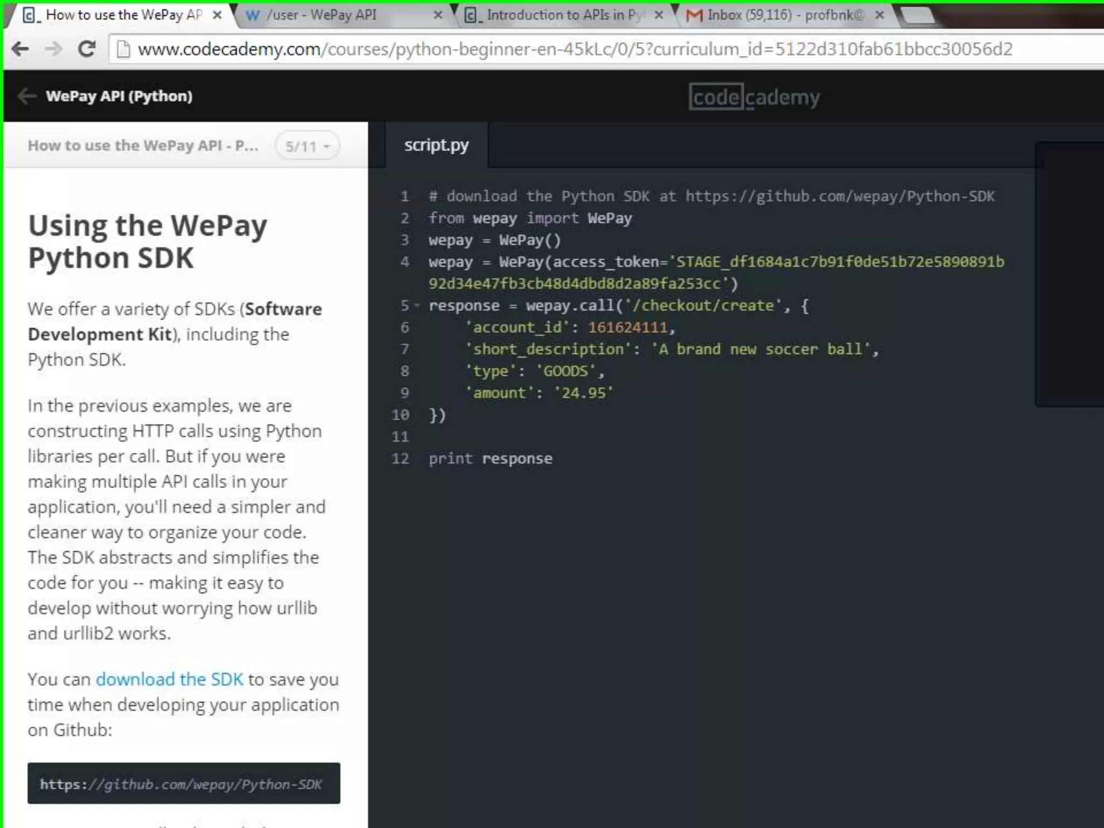The width and height of the screenshot is (1104, 828).
Task: Click the Software Development Kit bold text
Action: (175, 322)
